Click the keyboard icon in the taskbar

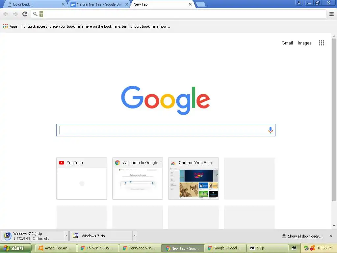(294, 248)
